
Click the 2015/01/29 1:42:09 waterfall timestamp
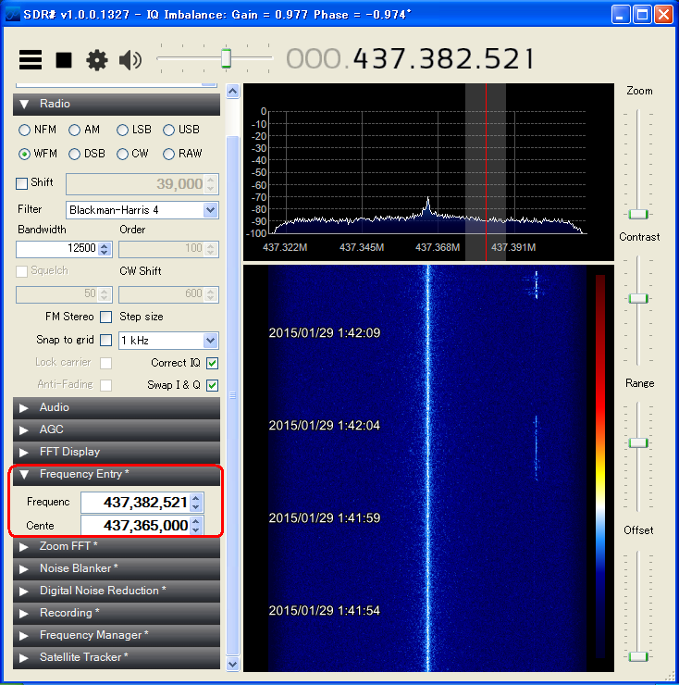coord(325,333)
